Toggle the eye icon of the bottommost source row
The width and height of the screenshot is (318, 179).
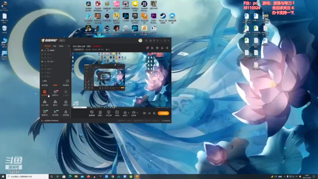coord(42,76)
